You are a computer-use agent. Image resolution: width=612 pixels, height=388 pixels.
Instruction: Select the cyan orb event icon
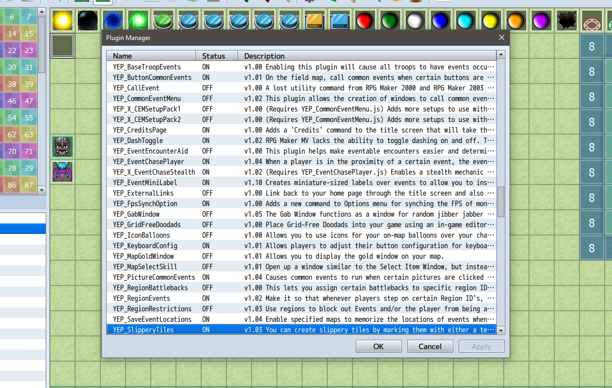coord(465,21)
